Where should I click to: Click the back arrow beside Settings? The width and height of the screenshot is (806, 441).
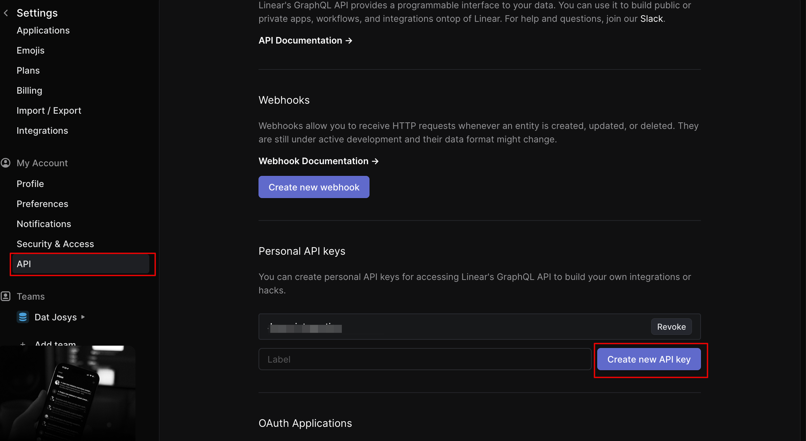click(x=6, y=13)
